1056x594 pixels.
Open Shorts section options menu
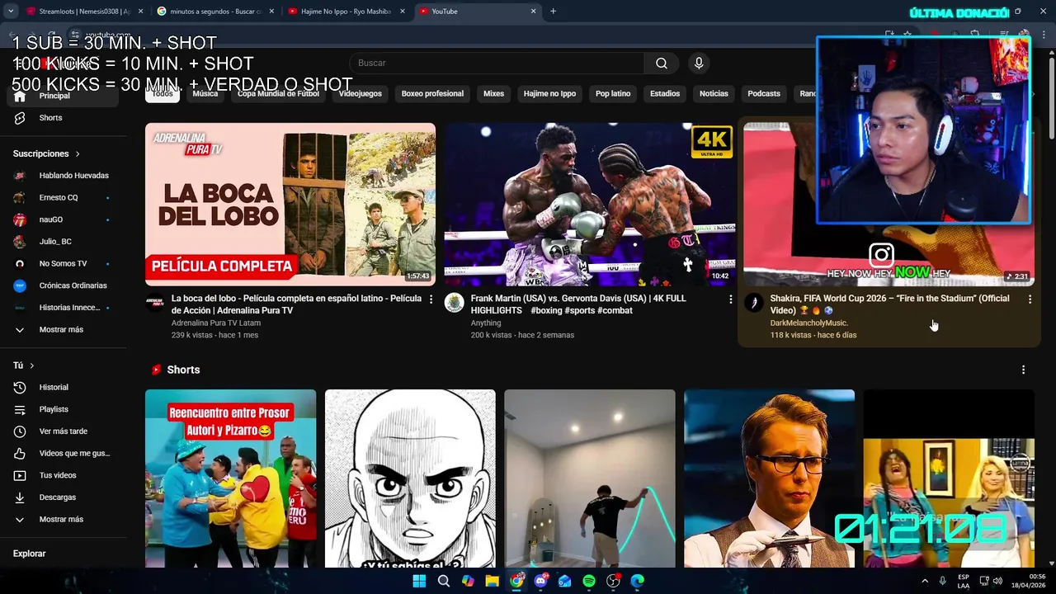[1023, 370]
